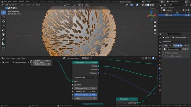Click the Blender logo menu
The image size is (191, 107).
2,2
